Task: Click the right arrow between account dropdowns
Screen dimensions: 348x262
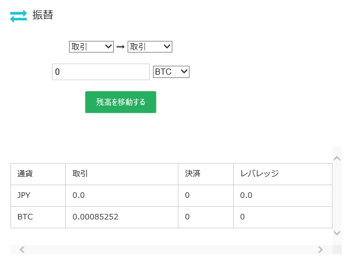Action: pos(120,47)
